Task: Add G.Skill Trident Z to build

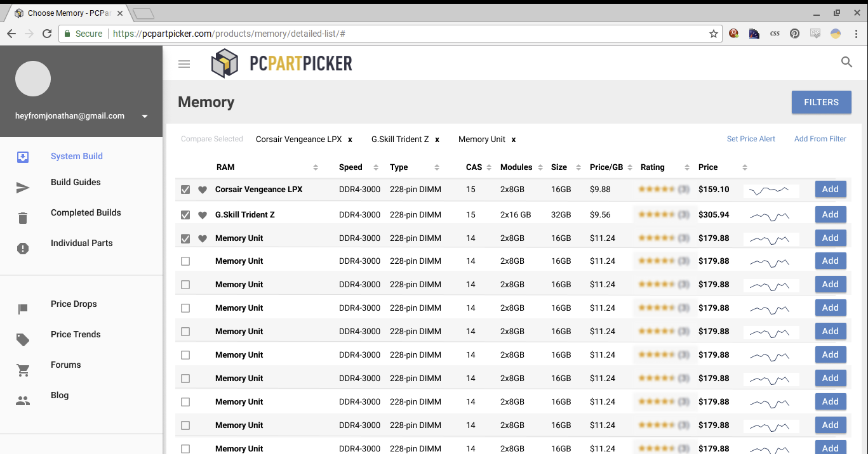Action: (831, 215)
